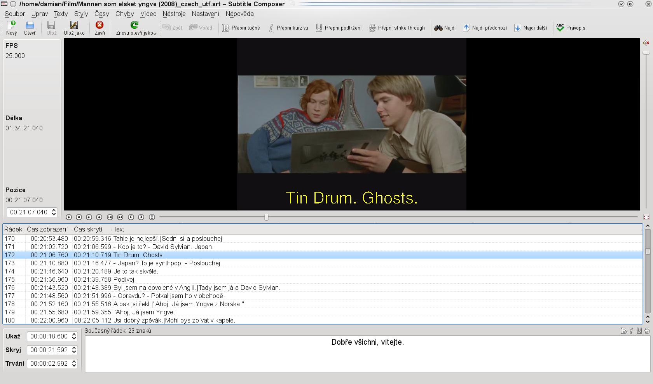Open the Časy menu
Image resolution: width=653 pixels, height=384 pixels.
tap(101, 14)
